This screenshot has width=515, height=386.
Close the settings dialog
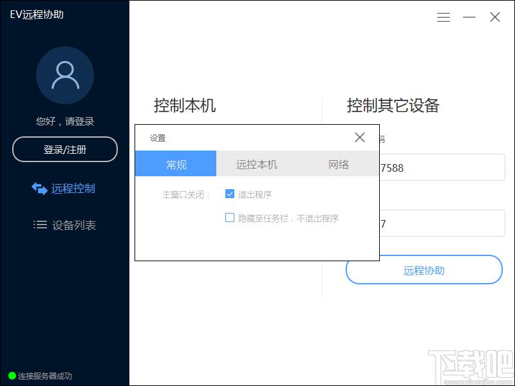click(360, 137)
